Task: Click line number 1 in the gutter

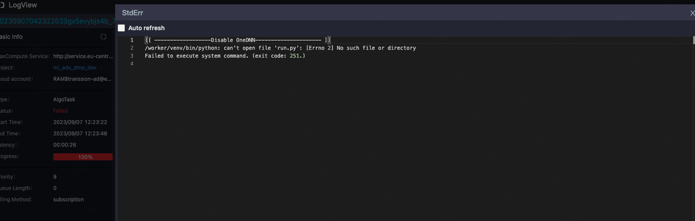Action: click(132, 40)
